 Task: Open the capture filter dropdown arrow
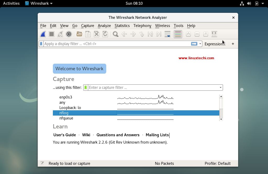[x=220, y=87]
